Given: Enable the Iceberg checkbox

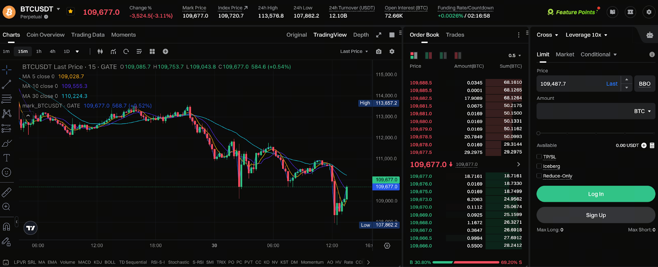Looking at the screenshot, I should [x=539, y=166].
